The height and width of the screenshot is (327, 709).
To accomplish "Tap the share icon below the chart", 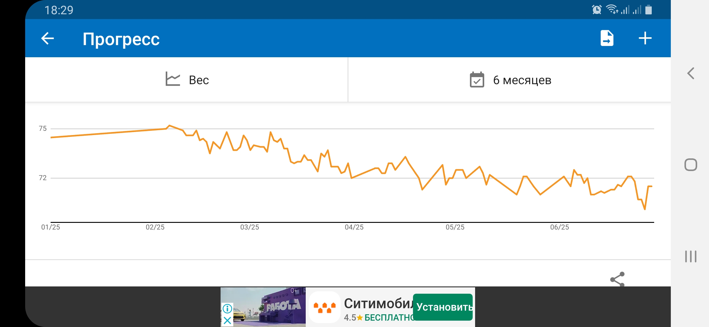I will pyautogui.click(x=617, y=279).
